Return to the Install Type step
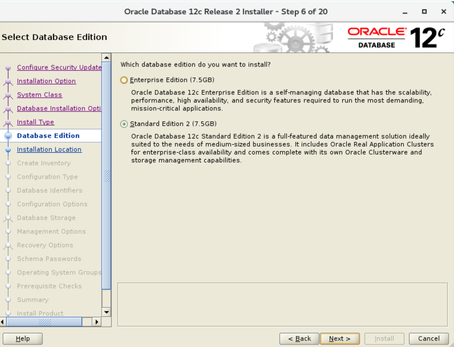The image size is (454, 347). (35, 122)
